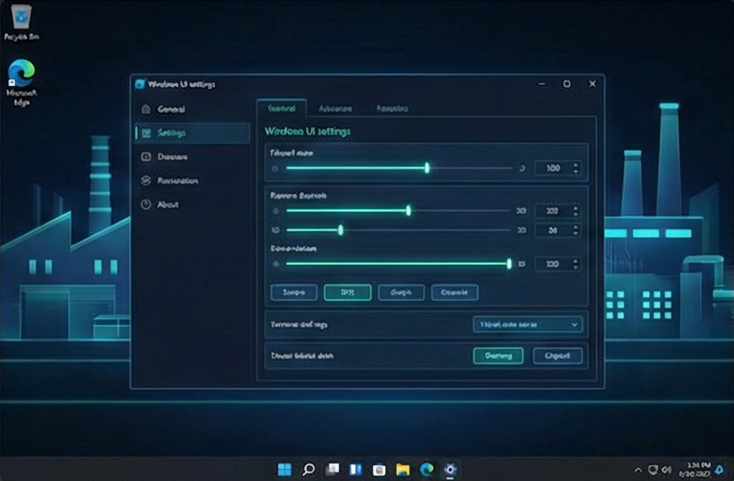Click the app logo in the window title bar
Image resolution: width=734 pixels, height=481 pixels.
click(x=140, y=84)
